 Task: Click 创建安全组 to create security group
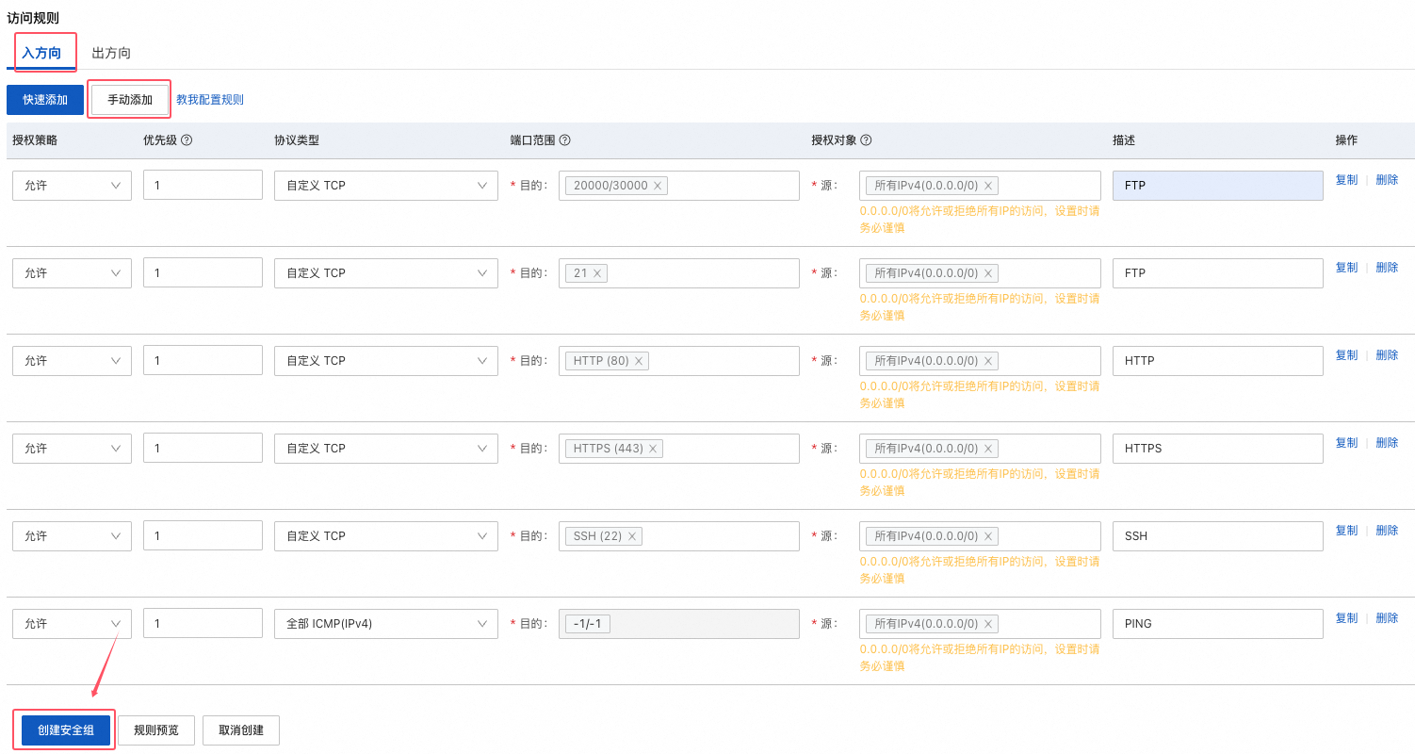[66, 730]
